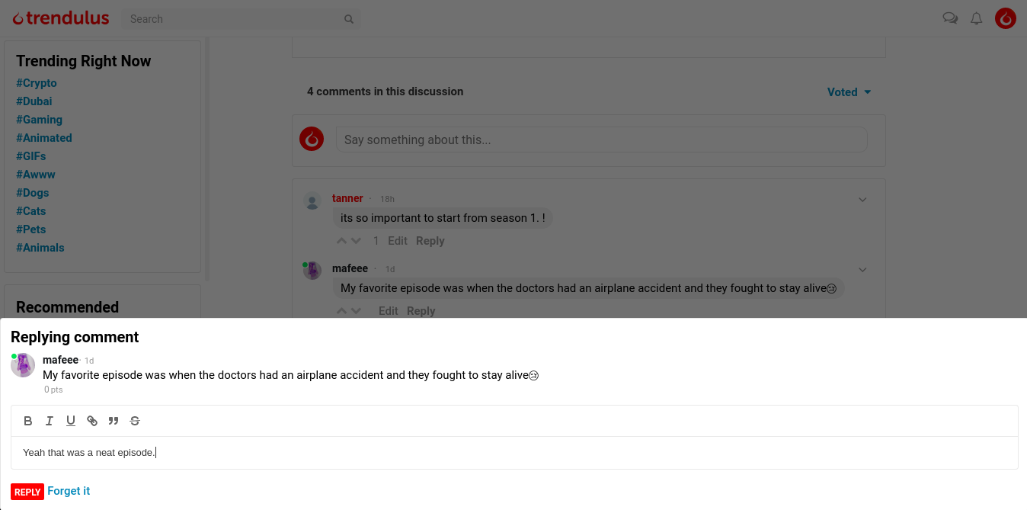
Task: Open the Voted sort dropdown
Action: tap(849, 92)
